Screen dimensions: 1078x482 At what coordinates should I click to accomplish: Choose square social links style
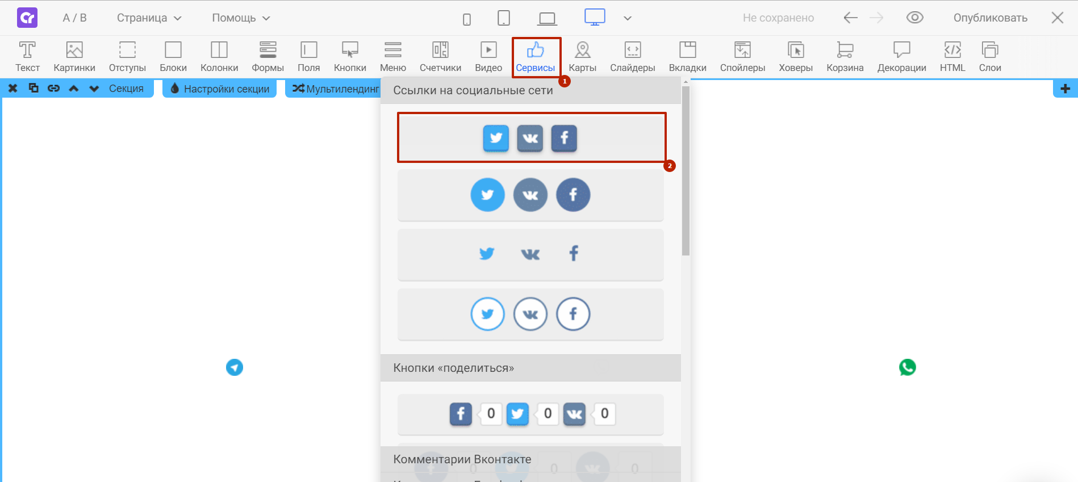point(530,138)
